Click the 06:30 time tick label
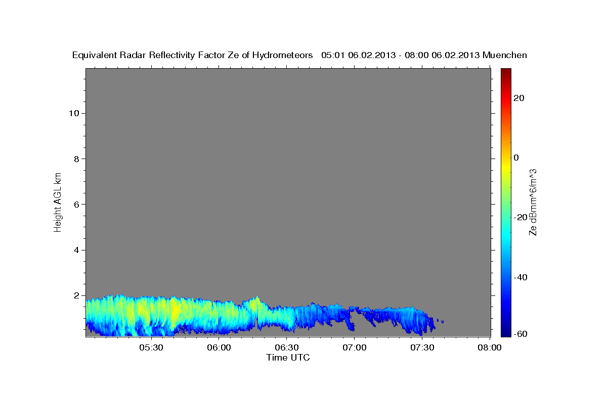This screenshot has height=404, width=607. [x=286, y=348]
